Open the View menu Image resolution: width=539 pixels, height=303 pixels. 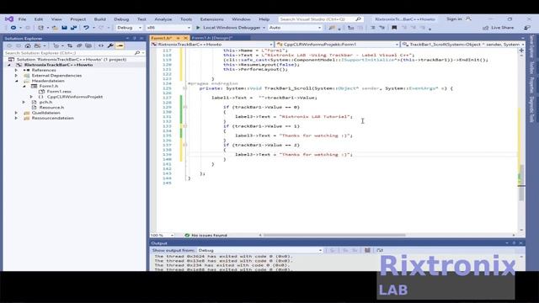point(56,19)
